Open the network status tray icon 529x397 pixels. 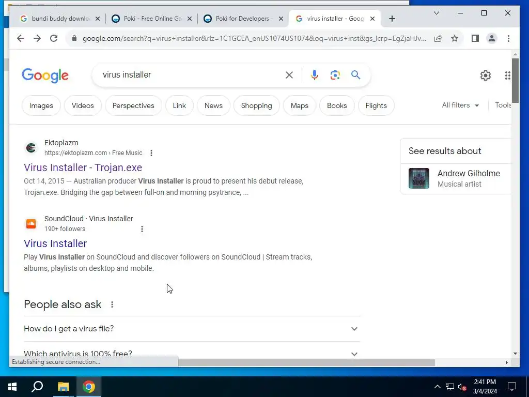(450, 387)
